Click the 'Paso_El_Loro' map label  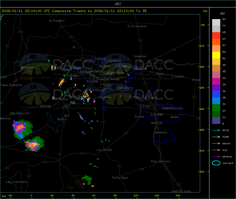[x=181, y=191]
